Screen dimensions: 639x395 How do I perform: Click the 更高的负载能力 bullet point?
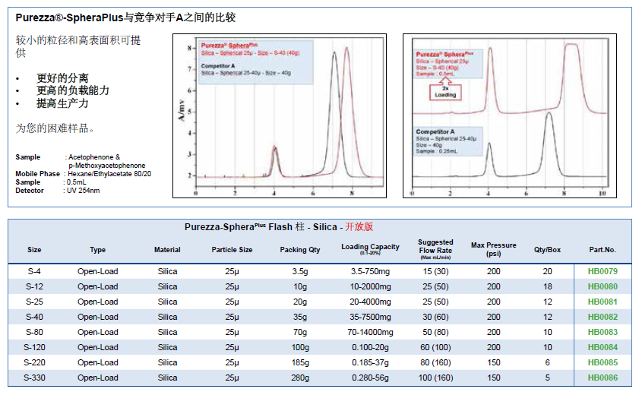(73, 90)
